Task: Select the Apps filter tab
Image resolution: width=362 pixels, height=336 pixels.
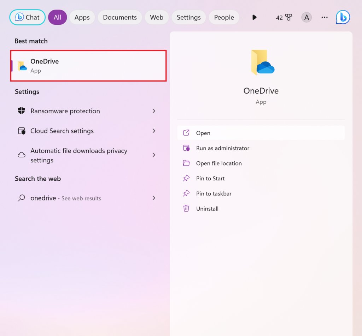Action: point(82,17)
